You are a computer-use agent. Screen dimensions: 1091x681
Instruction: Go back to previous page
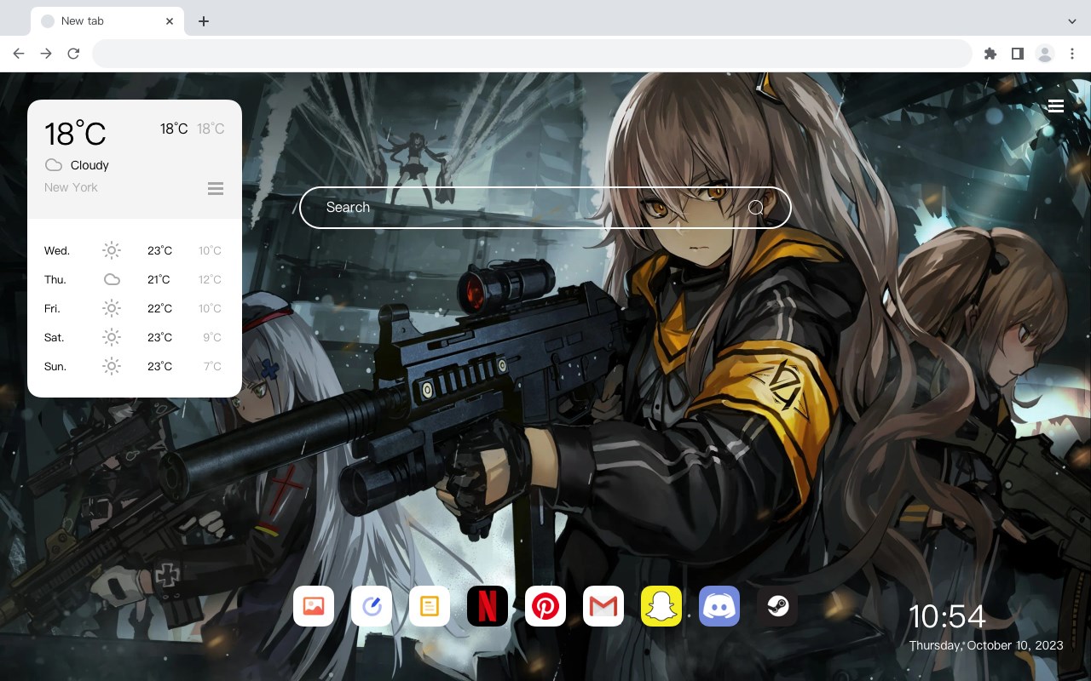point(19,54)
